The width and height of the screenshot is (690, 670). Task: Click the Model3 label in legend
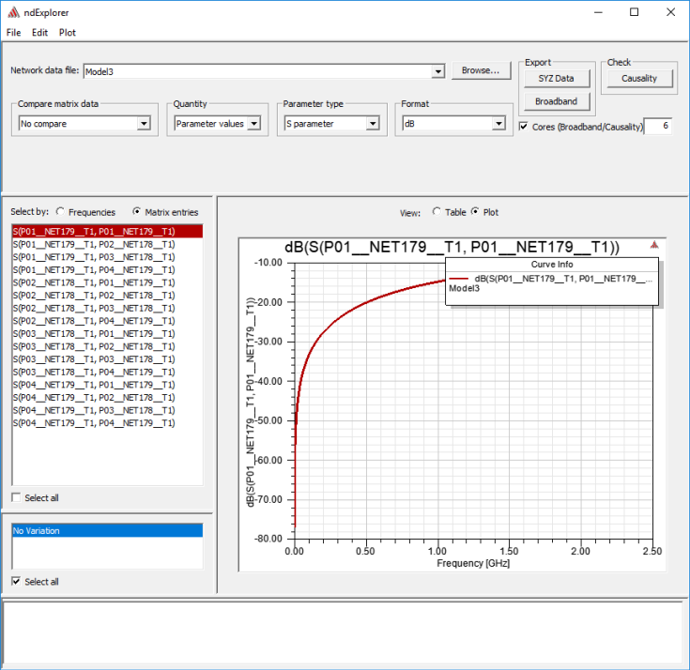click(x=464, y=289)
